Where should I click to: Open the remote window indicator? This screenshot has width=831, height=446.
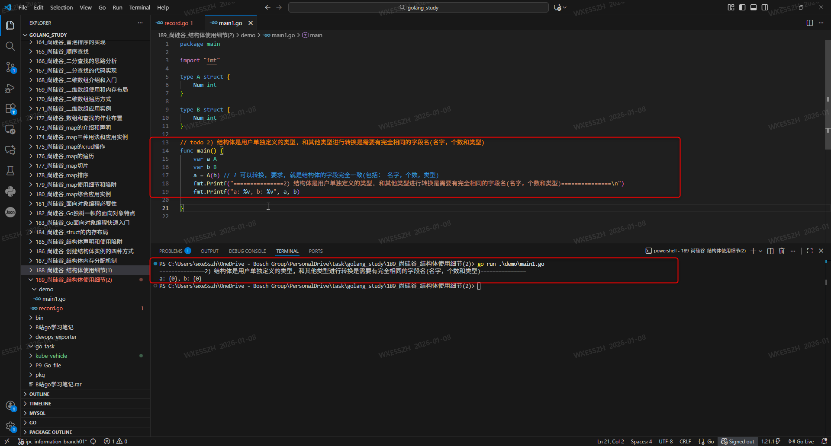(x=7, y=441)
